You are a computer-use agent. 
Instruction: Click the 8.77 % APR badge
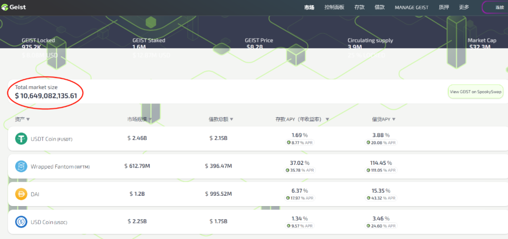[x=300, y=142]
